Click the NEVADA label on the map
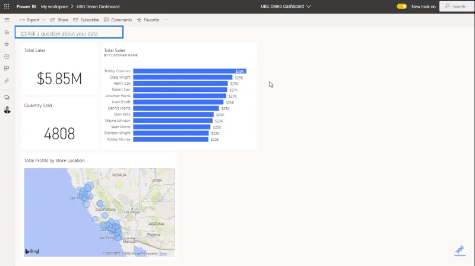This screenshot has width=475, height=266. coord(119,175)
